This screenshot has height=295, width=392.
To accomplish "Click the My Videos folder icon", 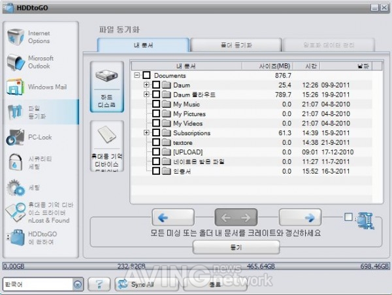I will (166, 123).
